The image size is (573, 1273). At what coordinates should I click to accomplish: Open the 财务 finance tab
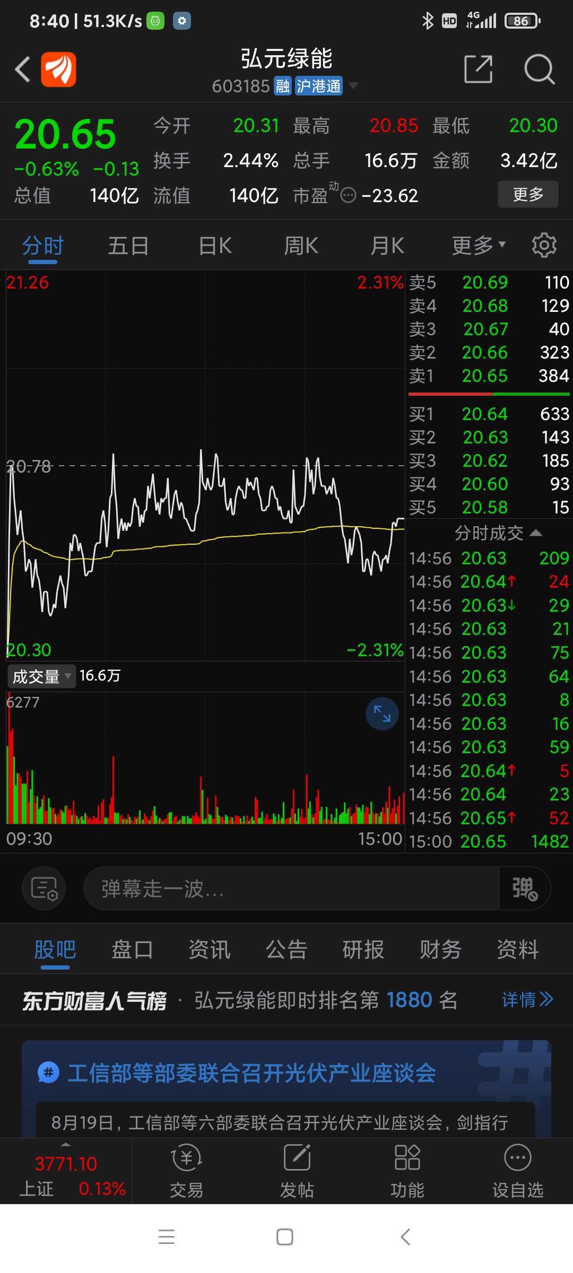click(440, 949)
